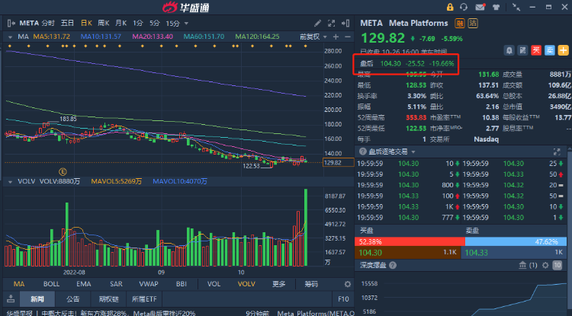The image size is (572, 316).
Task: Select the 日K daily candlestick tab
Action: click(x=86, y=24)
